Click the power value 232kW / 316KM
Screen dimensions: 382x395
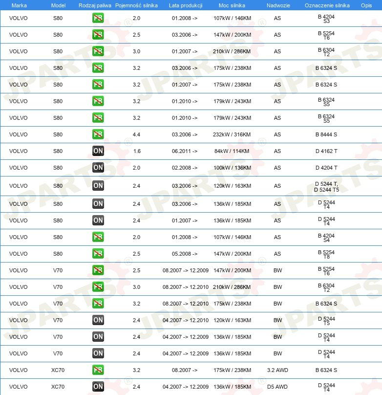coord(232,134)
